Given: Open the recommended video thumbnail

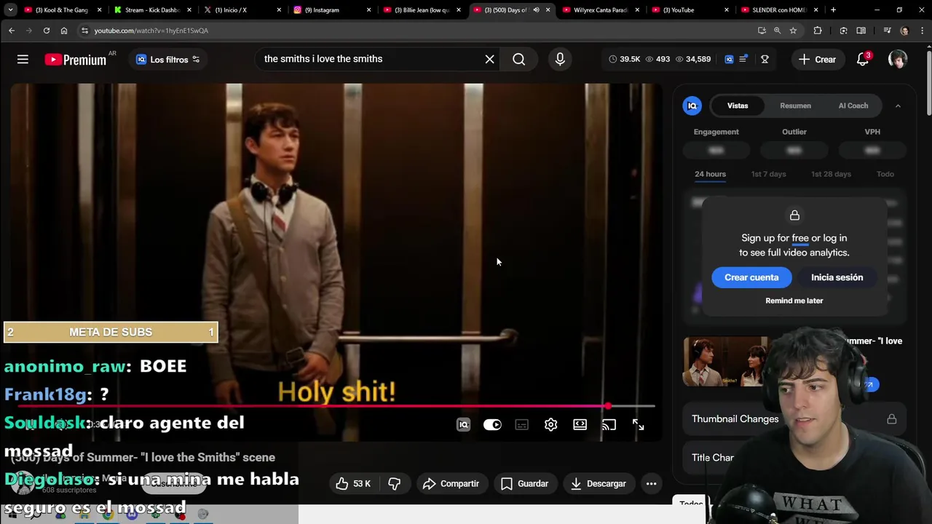Looking at the screenshot, I should (x=725, y=361).
